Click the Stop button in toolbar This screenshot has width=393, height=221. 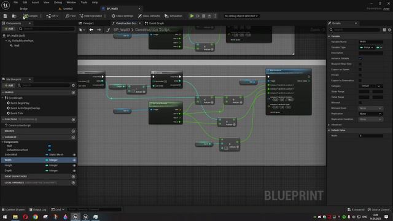tap(204, 16)
